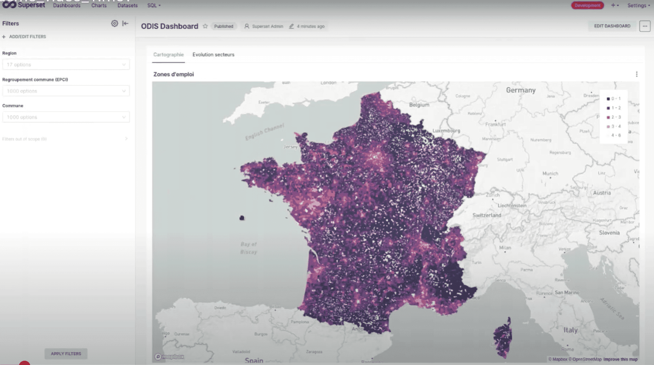
Task: Open the dashboard ellipsis actions menu
Action: pyautogui.click(x=644, y=26)
